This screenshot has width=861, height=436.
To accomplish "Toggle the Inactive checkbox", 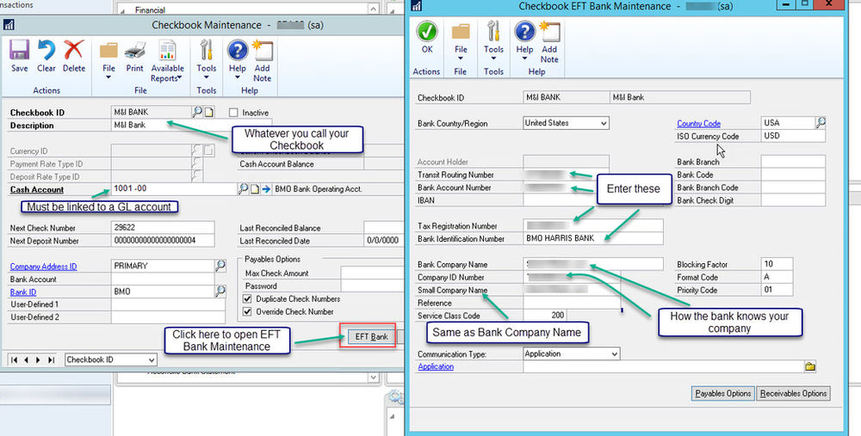I will (x=233, y=113).
